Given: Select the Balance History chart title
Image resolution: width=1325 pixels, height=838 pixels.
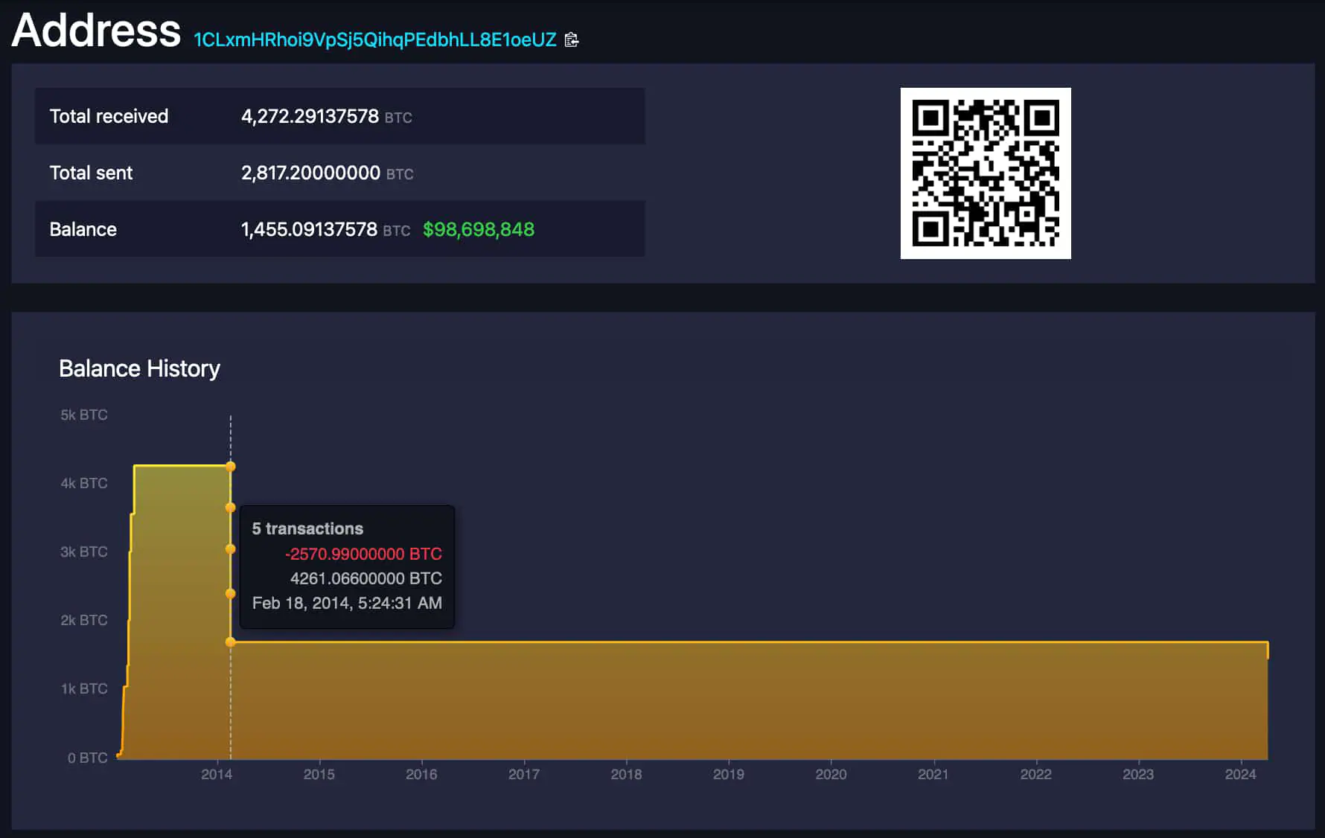Looking at the screenshot, I should (x=139, y=368).
